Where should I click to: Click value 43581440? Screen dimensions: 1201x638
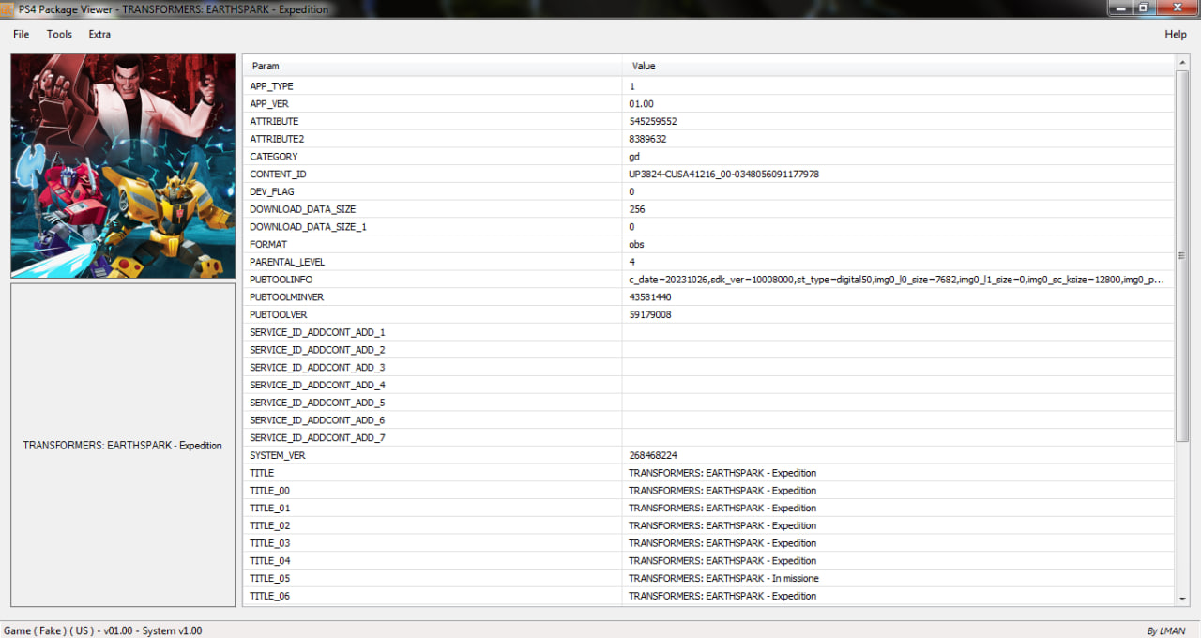pos(650,297)
